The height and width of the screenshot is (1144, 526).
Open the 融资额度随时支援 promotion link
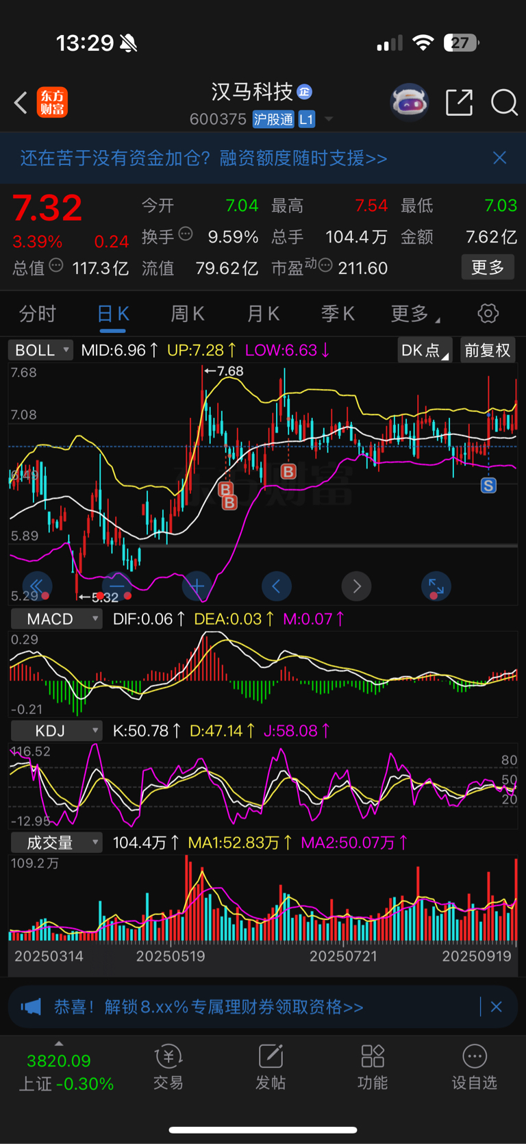point(203,158)
